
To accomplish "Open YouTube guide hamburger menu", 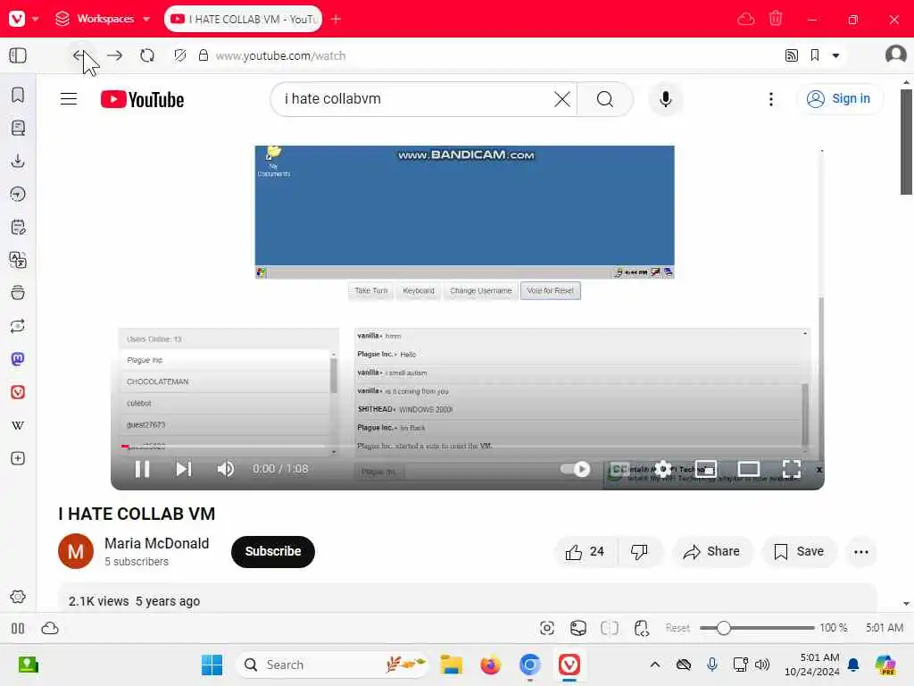I will [69, 98].
